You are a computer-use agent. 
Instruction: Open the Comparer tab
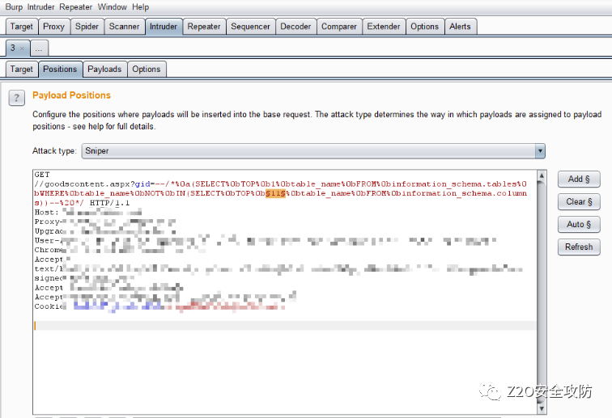pyautogui.click(x=339, y=27)
